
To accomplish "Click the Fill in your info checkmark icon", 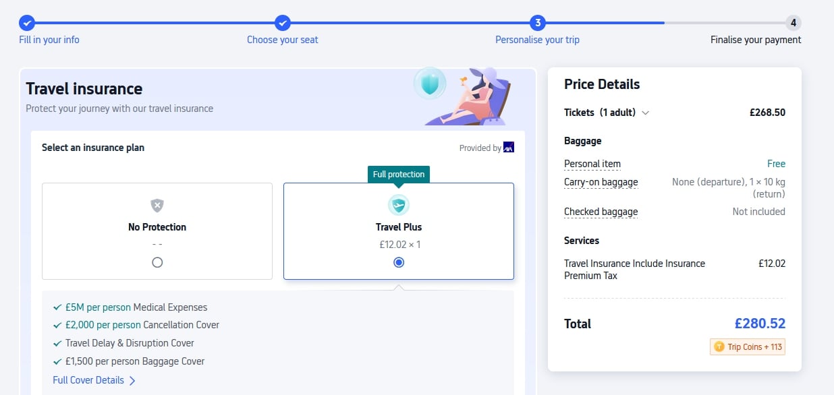I will (x=27, y=23).
